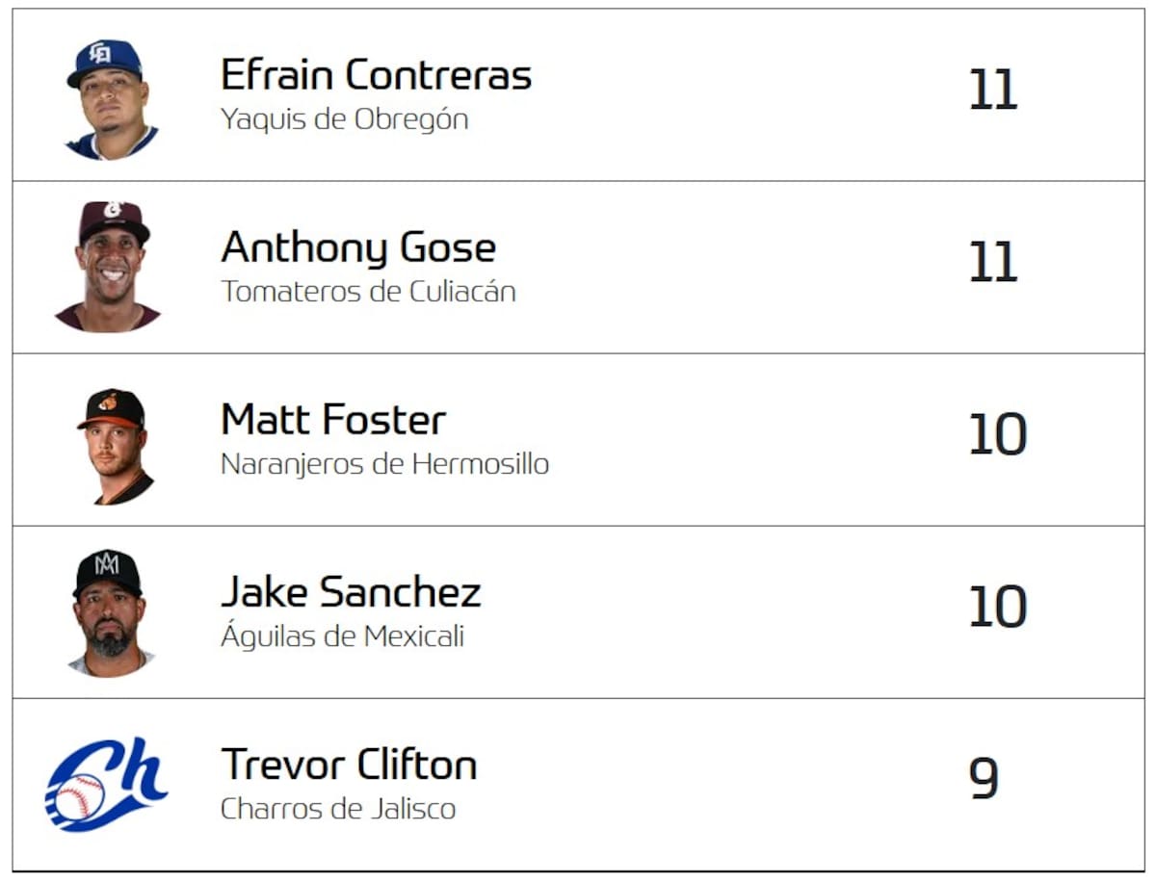Select the Tomateros de Culiacán team text
The height and width of the screenshot is (882, 1156).
[368, 292]
